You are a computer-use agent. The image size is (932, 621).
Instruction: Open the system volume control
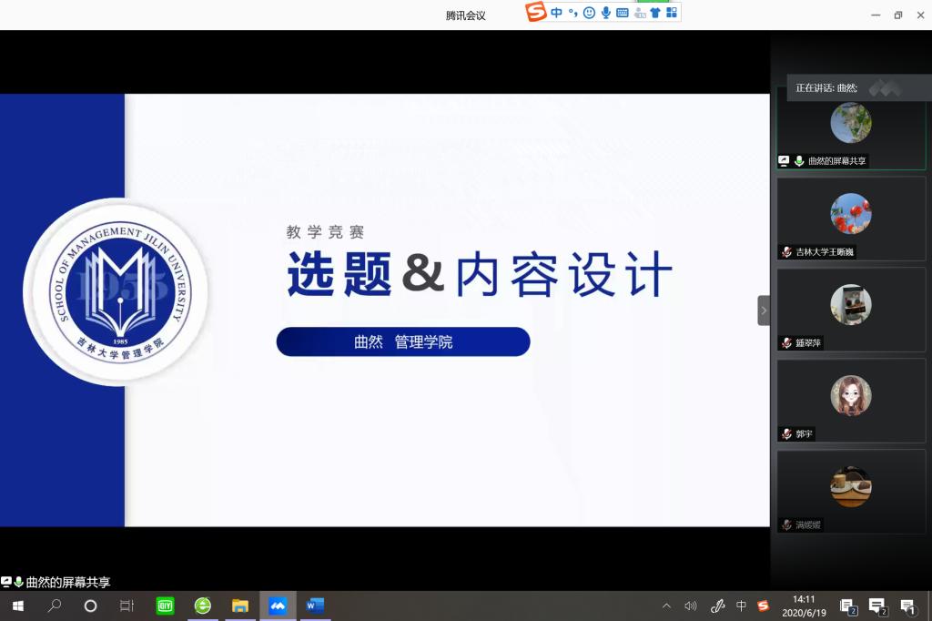click(x=691, y=606)
